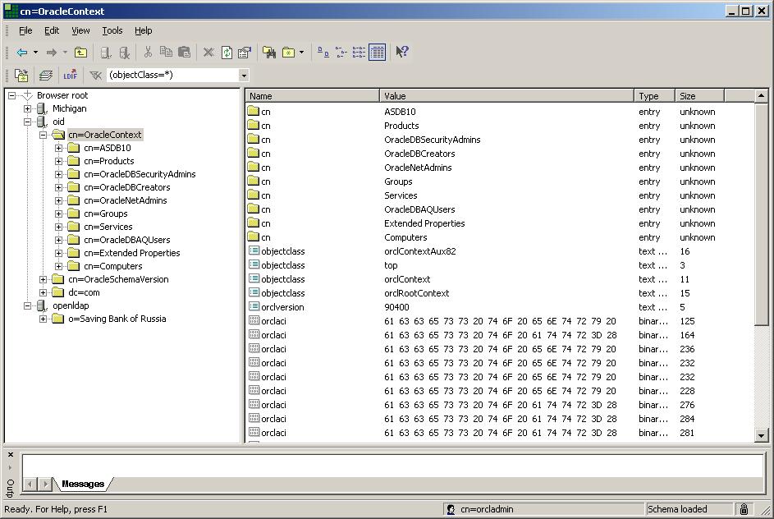Click the lock icon in status bar

coord(744,509)
